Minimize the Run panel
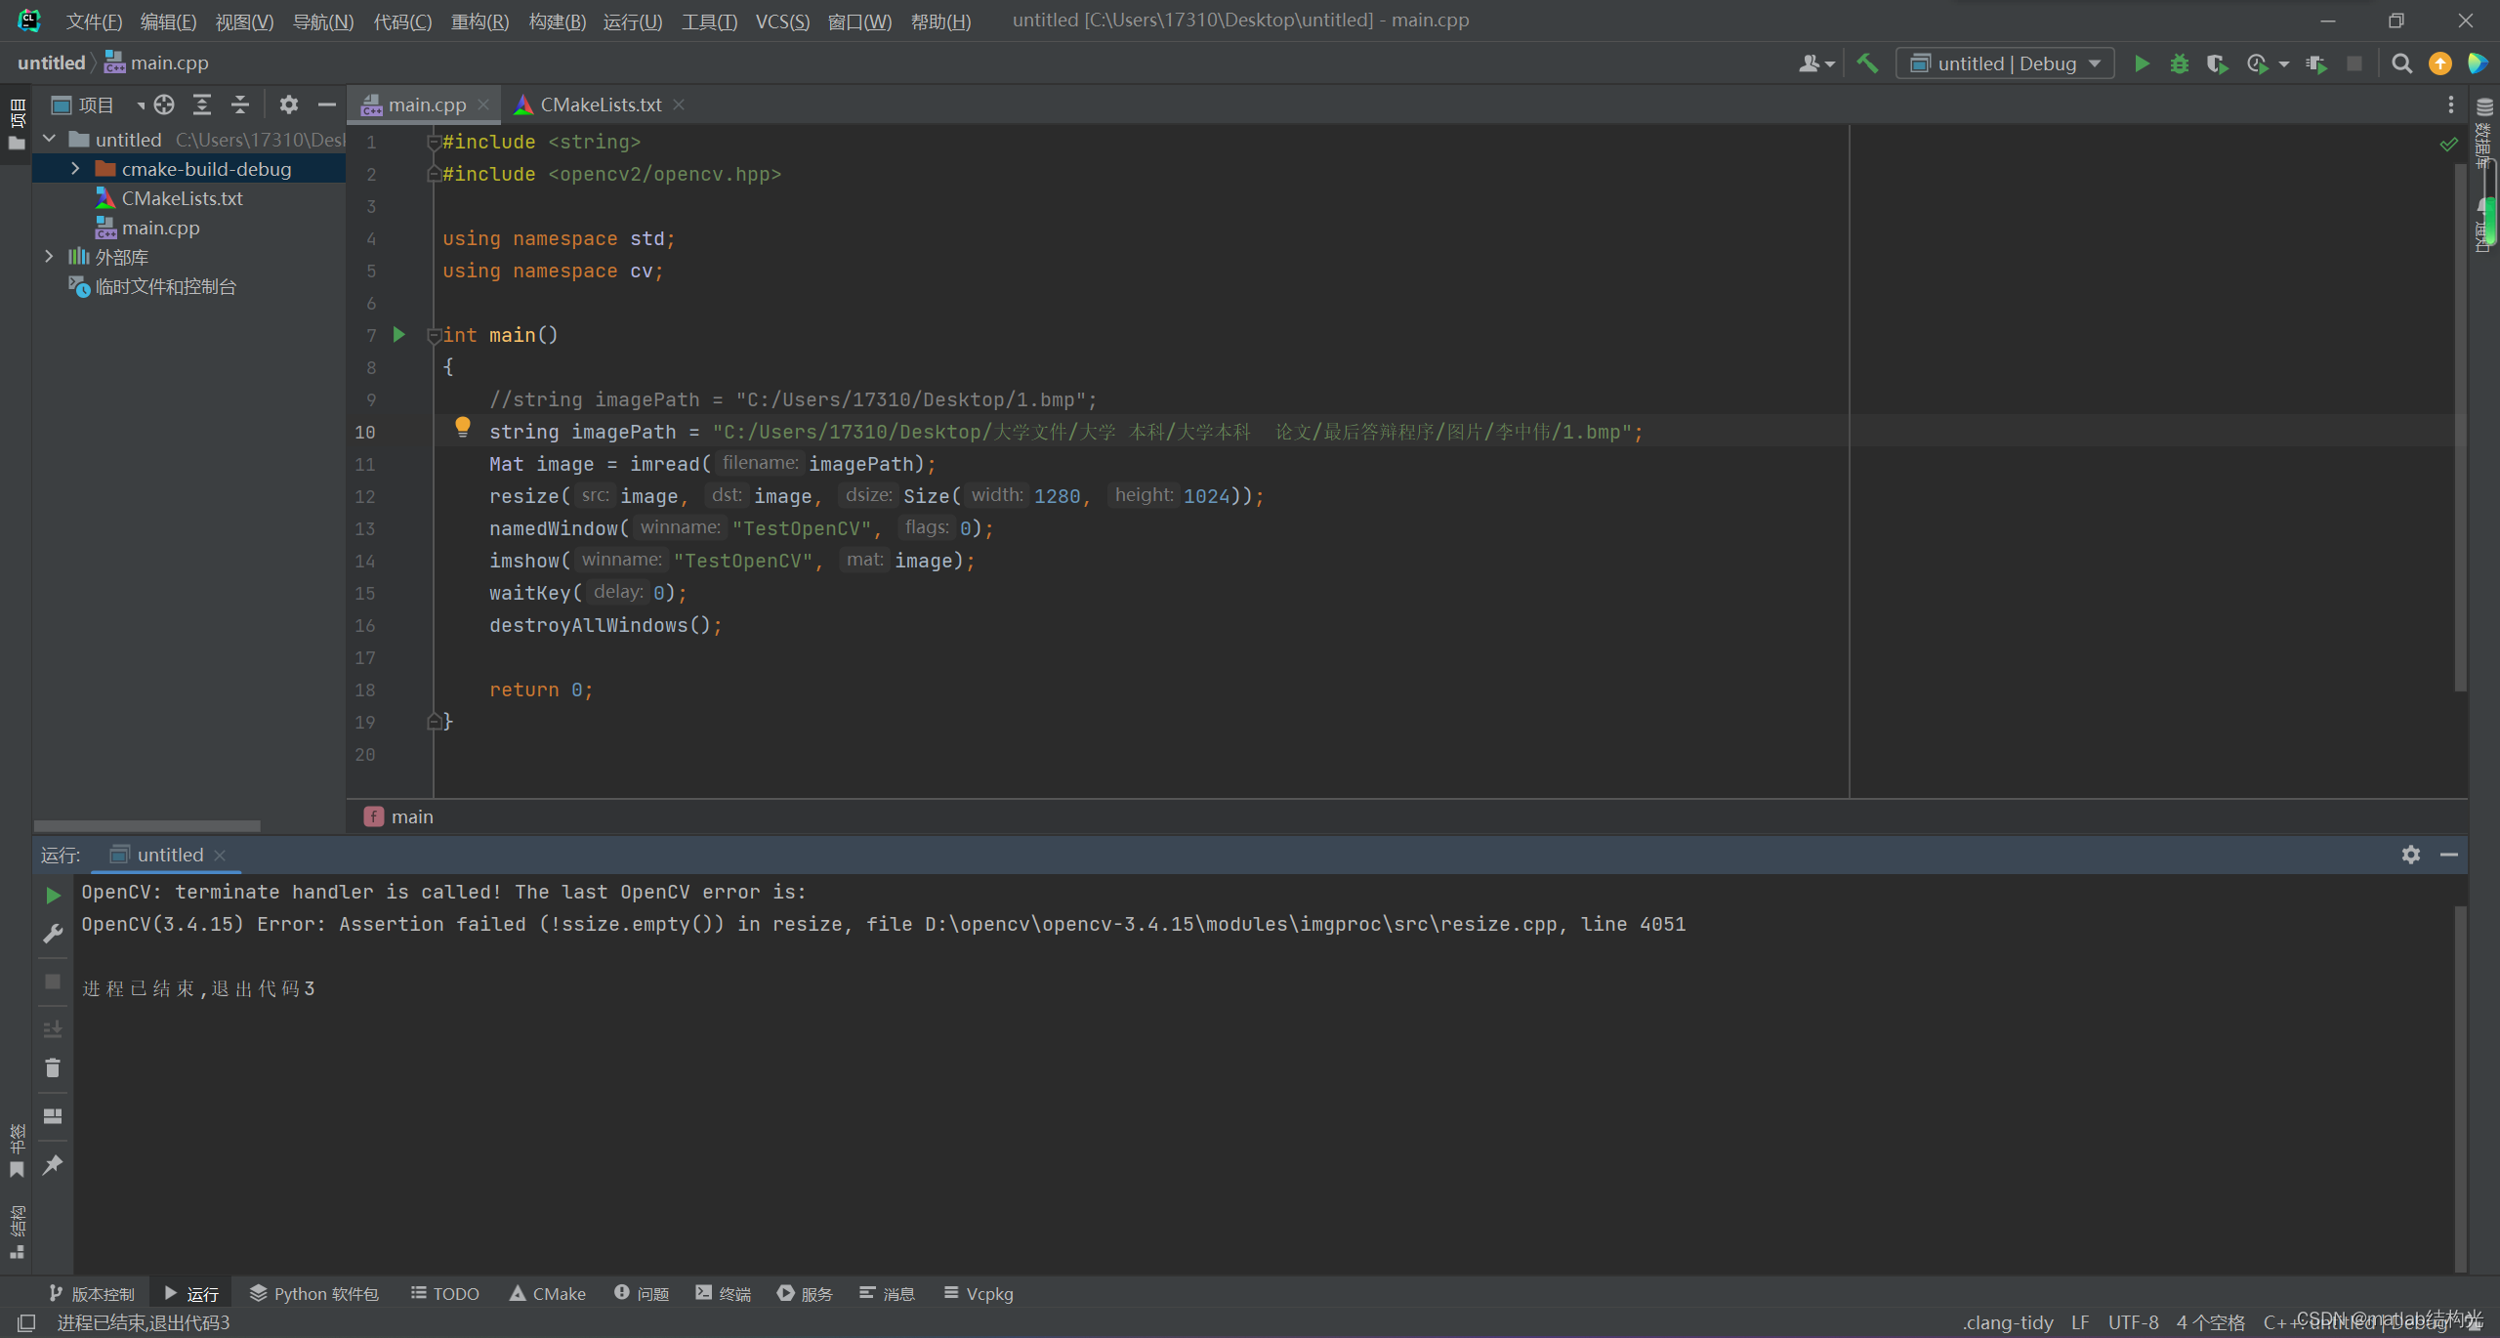Viewport: 2500px width, 1338px height. 2449,855
